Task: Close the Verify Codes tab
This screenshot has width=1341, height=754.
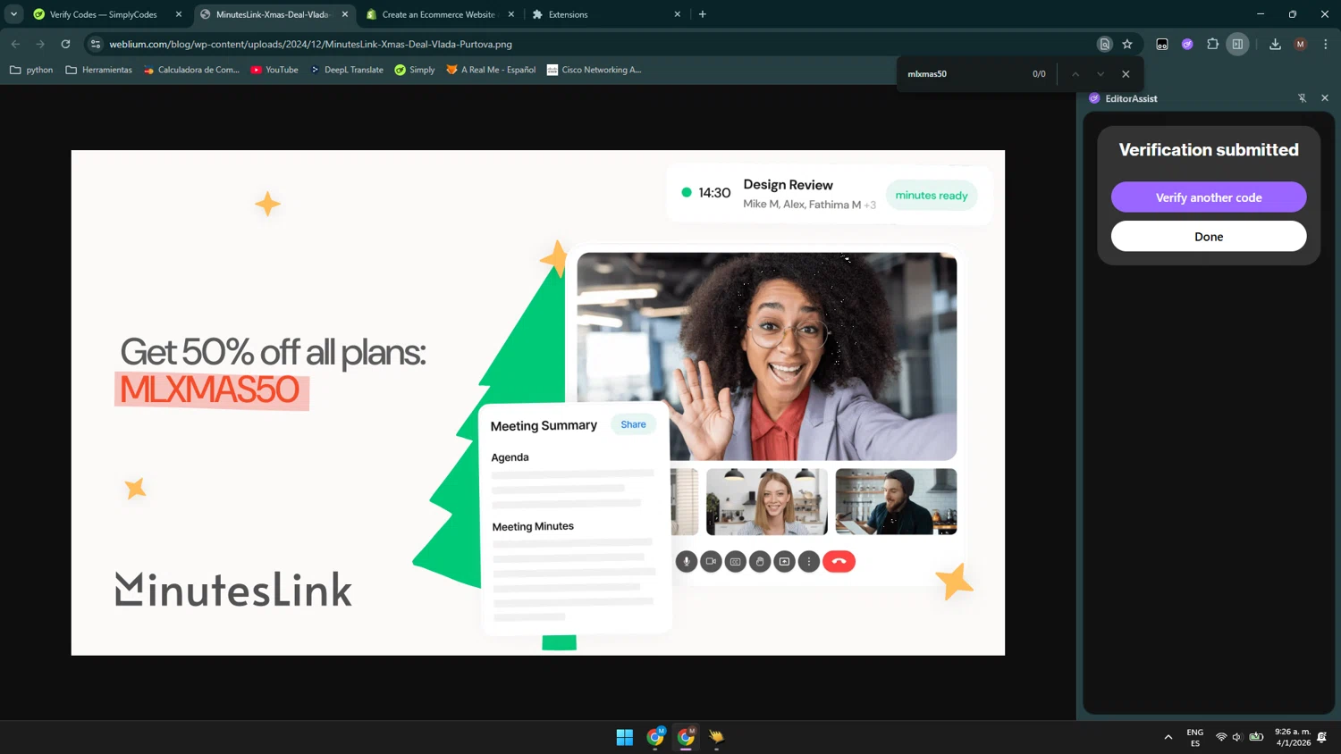Action: tap(179, 14)
